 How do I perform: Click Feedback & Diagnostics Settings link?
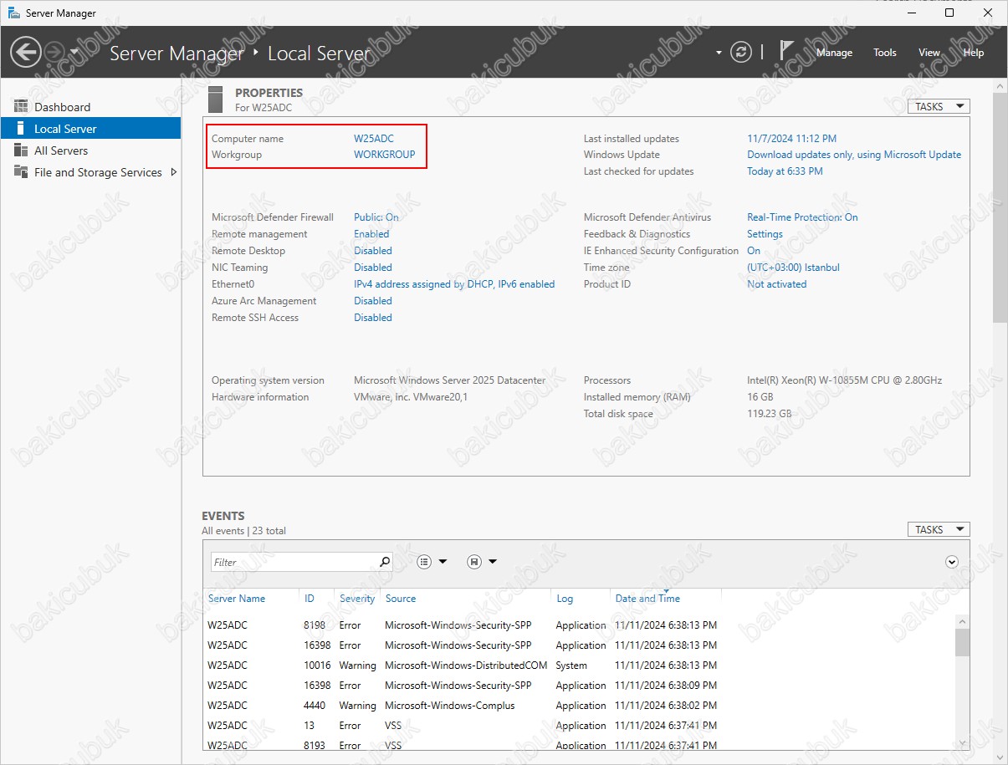click(765, 234)
